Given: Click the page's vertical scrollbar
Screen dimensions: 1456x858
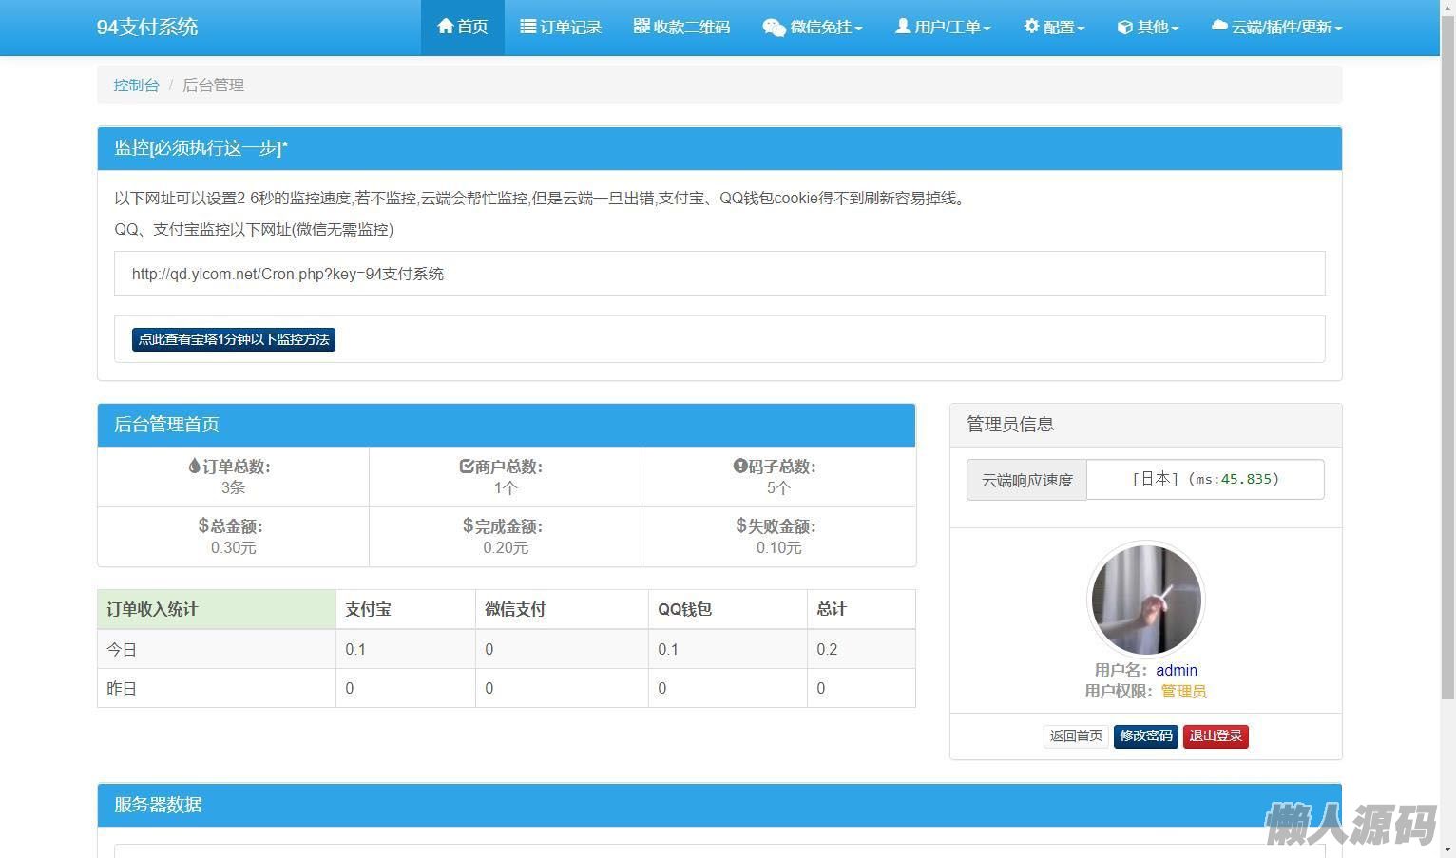Looking at the screenshot, I should point(1446,380).
